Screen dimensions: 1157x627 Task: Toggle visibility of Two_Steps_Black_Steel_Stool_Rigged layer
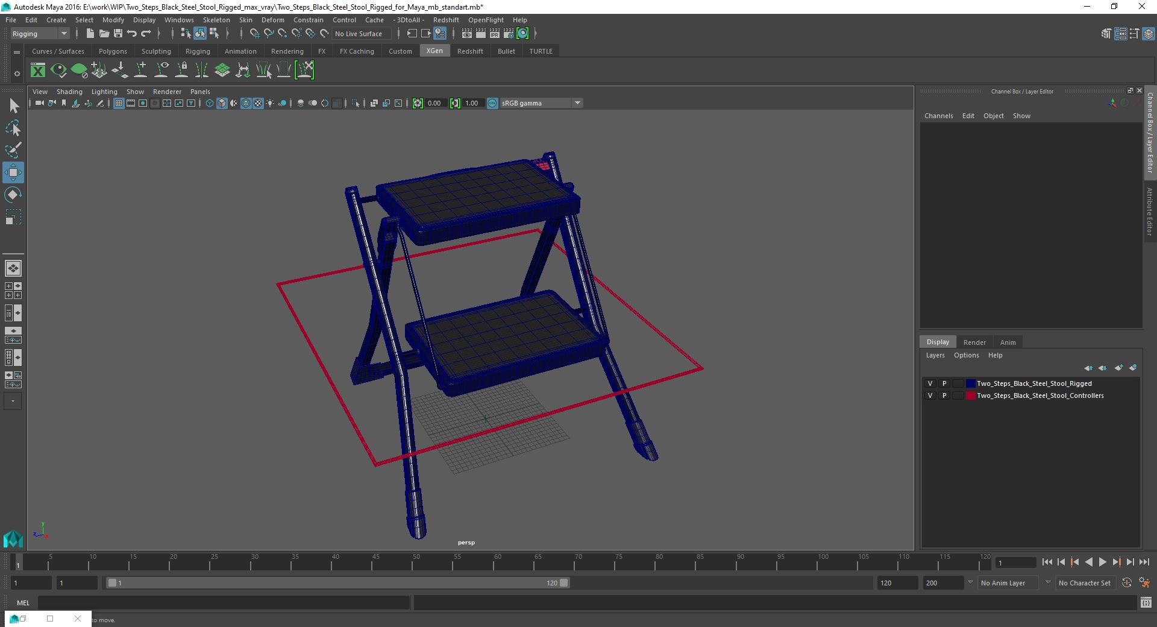tap(930, 383)
